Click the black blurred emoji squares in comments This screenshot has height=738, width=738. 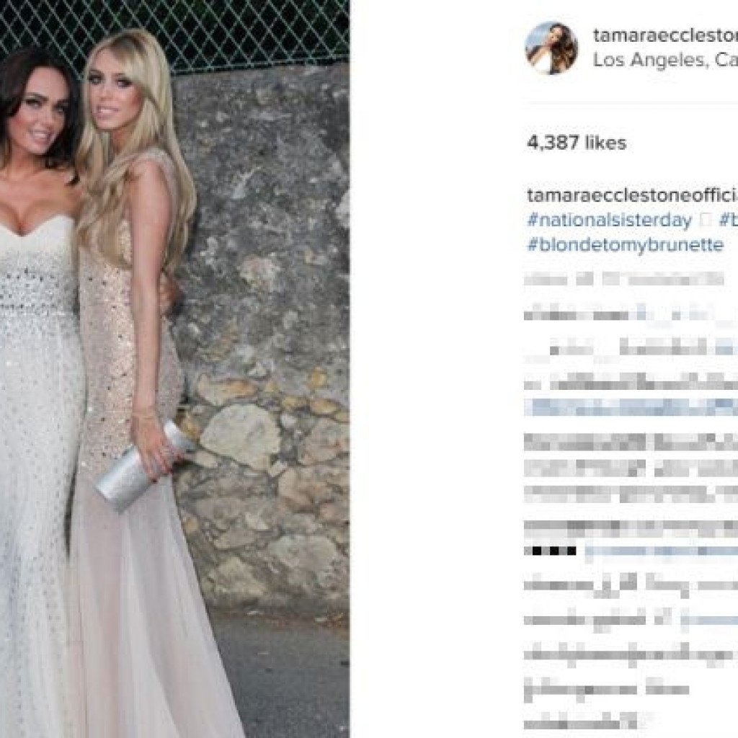(x=551, y=551)
